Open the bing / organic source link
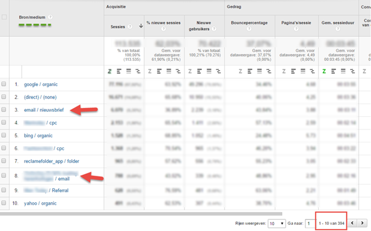 point(38,135)
